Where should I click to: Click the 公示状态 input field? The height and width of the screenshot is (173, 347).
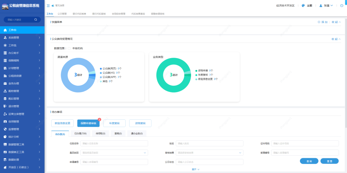click(209, 162)
